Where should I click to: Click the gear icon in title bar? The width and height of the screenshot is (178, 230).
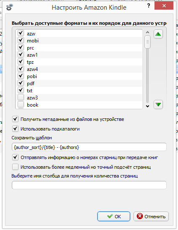10,7
